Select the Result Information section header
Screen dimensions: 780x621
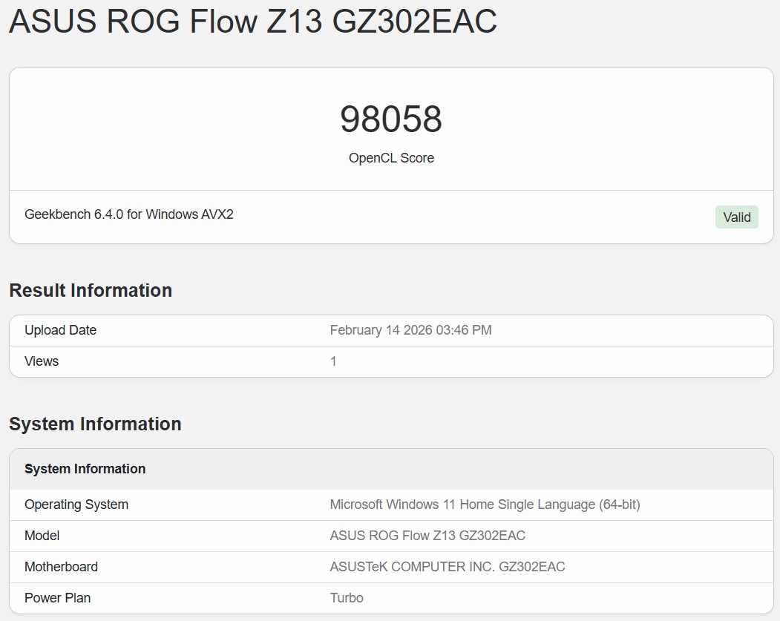pos(90,290)
